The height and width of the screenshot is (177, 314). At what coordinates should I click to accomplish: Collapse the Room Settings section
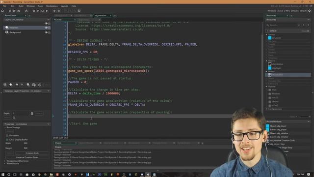[x=5, y=128]
